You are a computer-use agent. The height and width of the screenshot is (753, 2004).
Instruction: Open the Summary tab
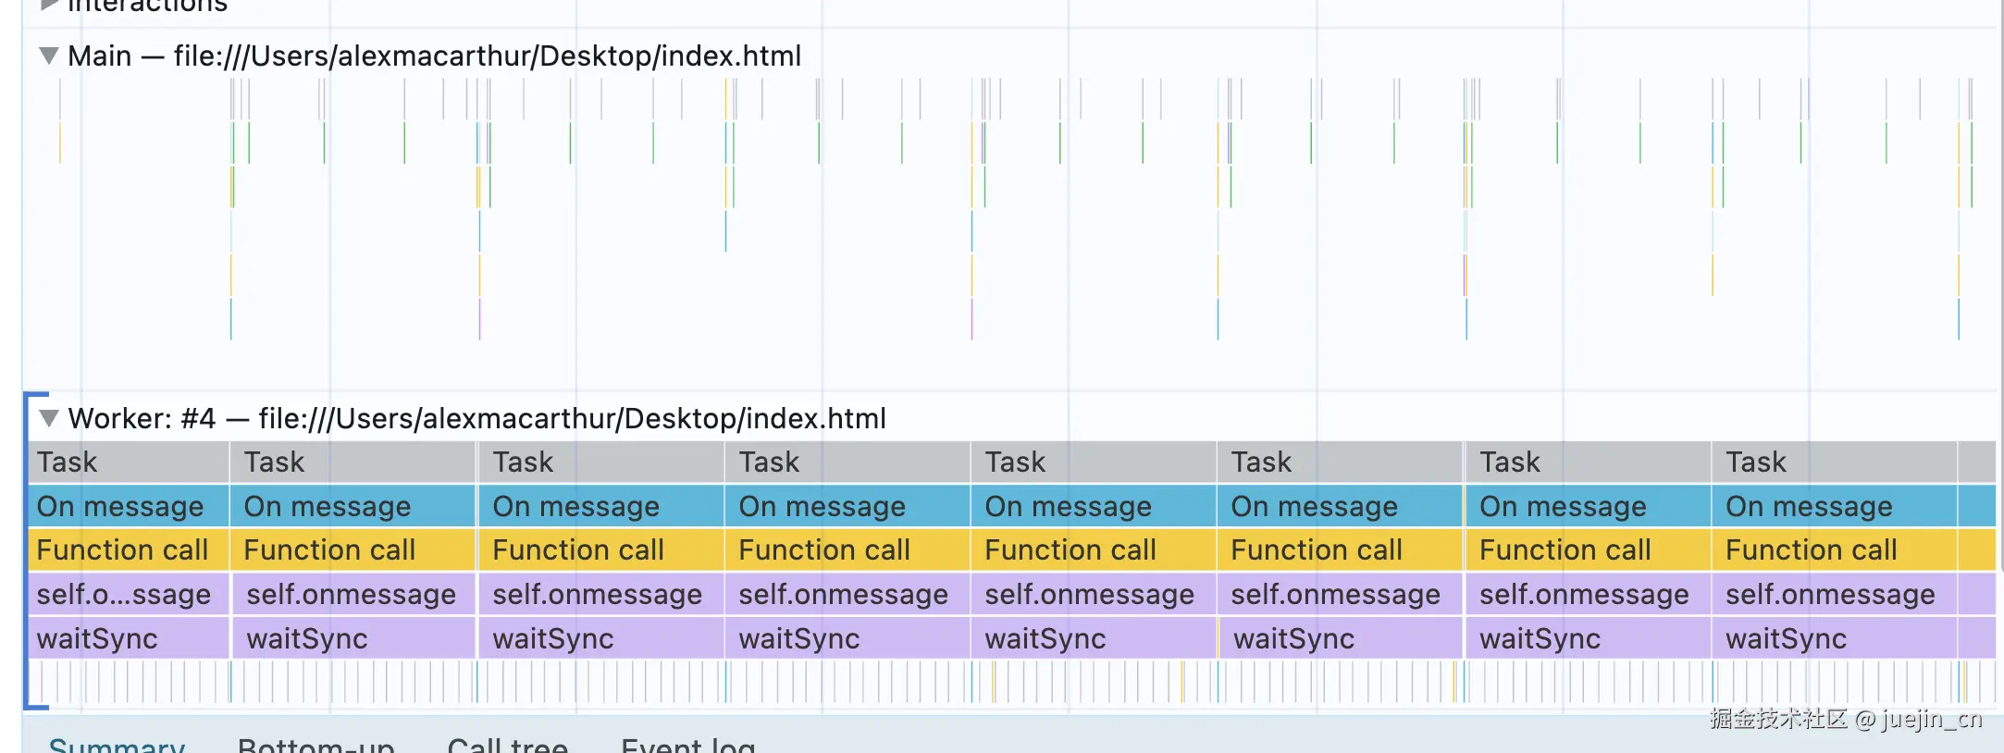click(x=117, y=745)
